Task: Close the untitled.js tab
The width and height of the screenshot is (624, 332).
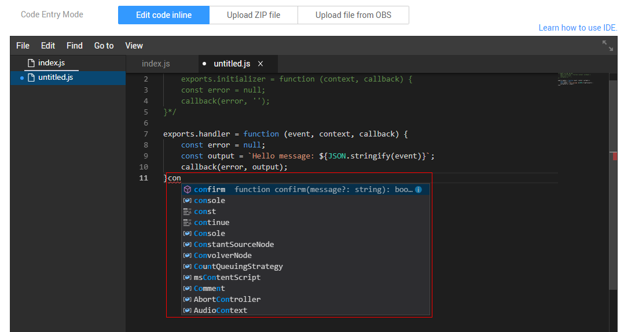Action: (260, 64)
